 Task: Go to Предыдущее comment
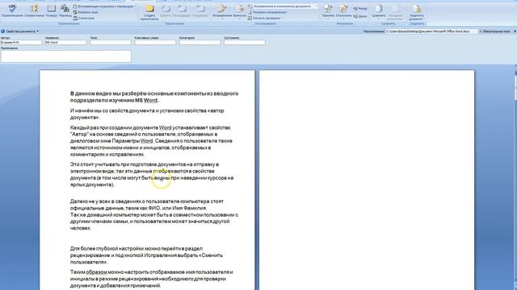183,10
